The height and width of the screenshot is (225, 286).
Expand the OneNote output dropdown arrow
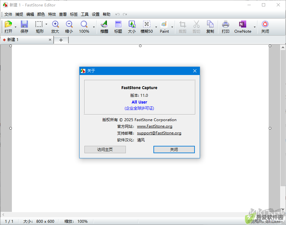(255, 27)
